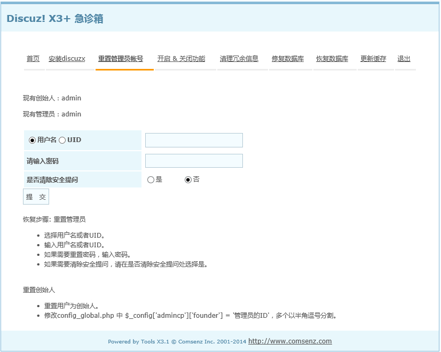This screenshot has height=352, width=441.
Task: Switch to 清理冗余信息 tab
Action: (x=239, y=59)
